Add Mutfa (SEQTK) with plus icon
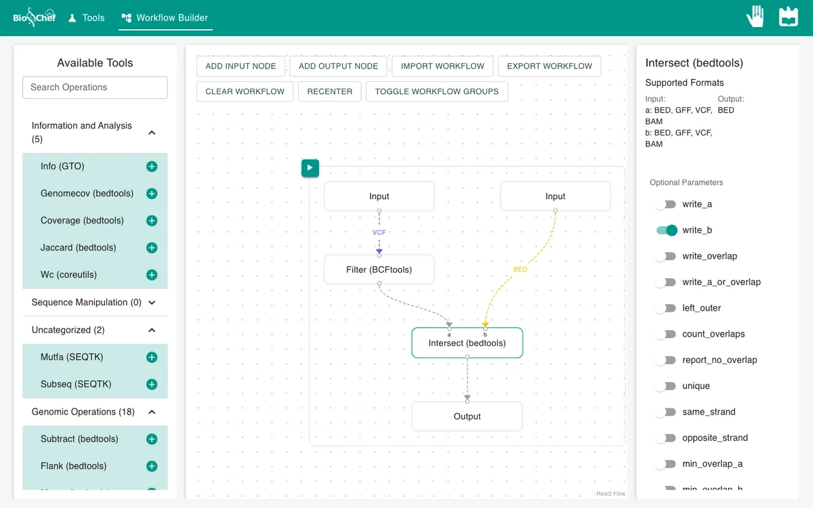Screen dimensions: 813x508 click(152, 358)
